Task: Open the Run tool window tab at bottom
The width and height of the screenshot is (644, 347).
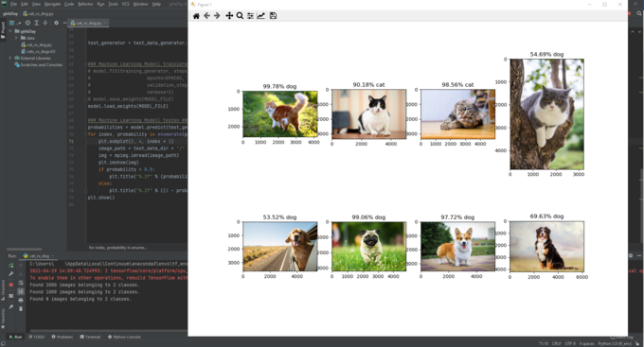Action: pos(15,338)
